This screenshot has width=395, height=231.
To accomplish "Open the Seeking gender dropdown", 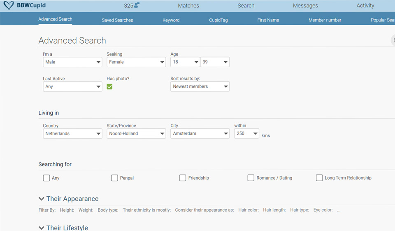I will point(136,62).
